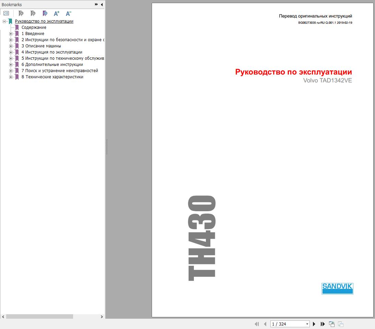Click the TH430 vertical model text
The image size is (375, 329).
[x=202, y=238]
